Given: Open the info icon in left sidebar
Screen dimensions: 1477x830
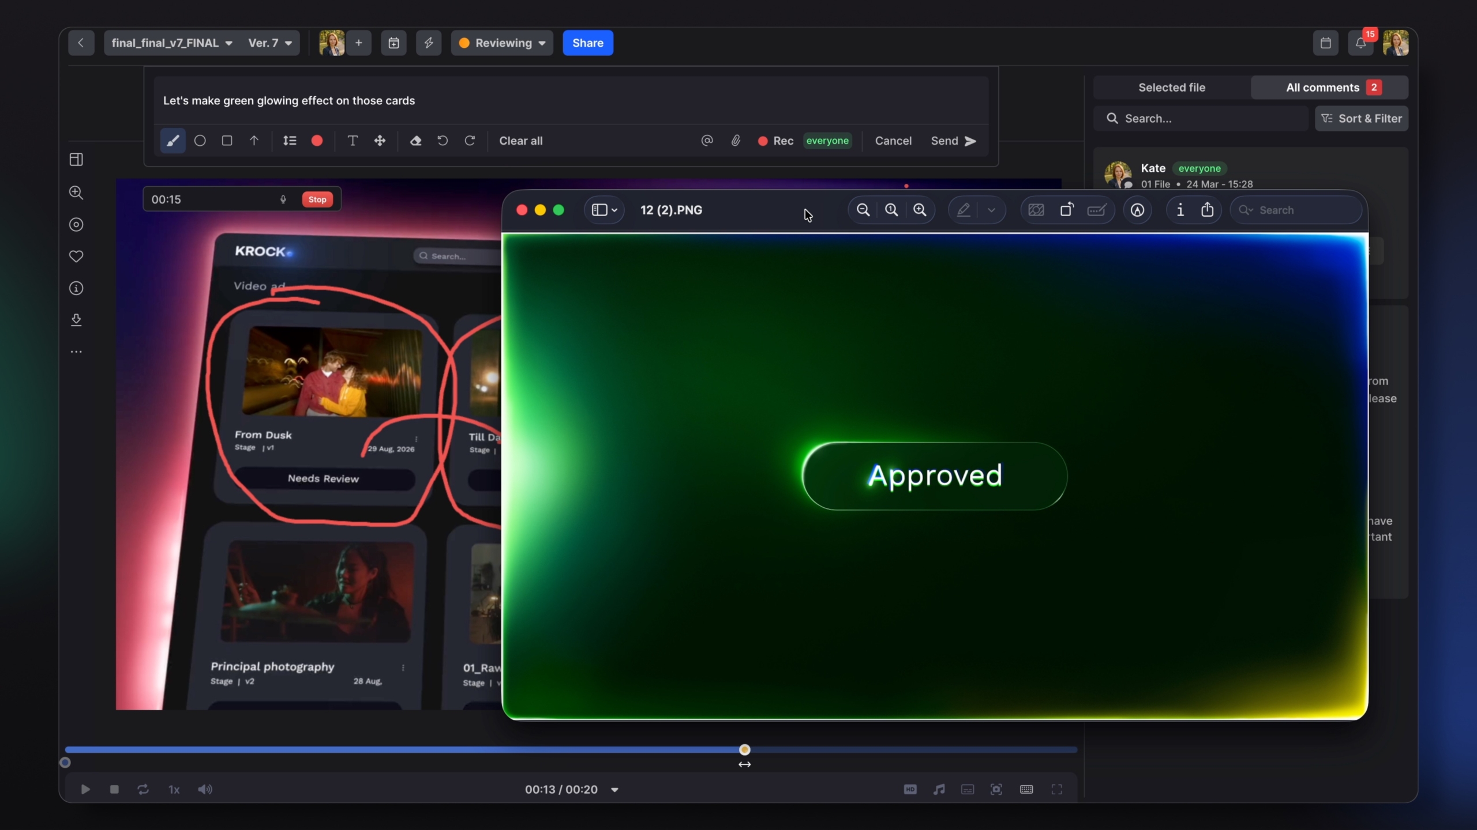Looking at the screenshot, I should pyautogui.click(x=76, y=288).
